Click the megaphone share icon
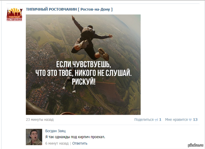Viewport: 205px width, 149px height. [x=156, y=120]
